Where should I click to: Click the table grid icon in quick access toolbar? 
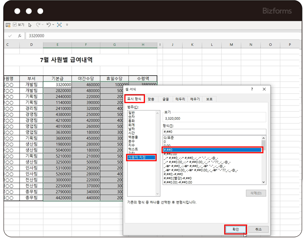point(8,25)
